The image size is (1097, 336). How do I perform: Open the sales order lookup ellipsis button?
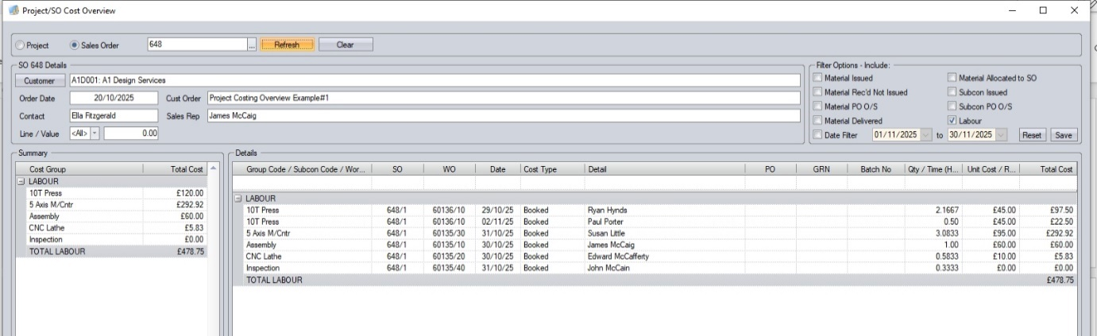tap(253, 45)
